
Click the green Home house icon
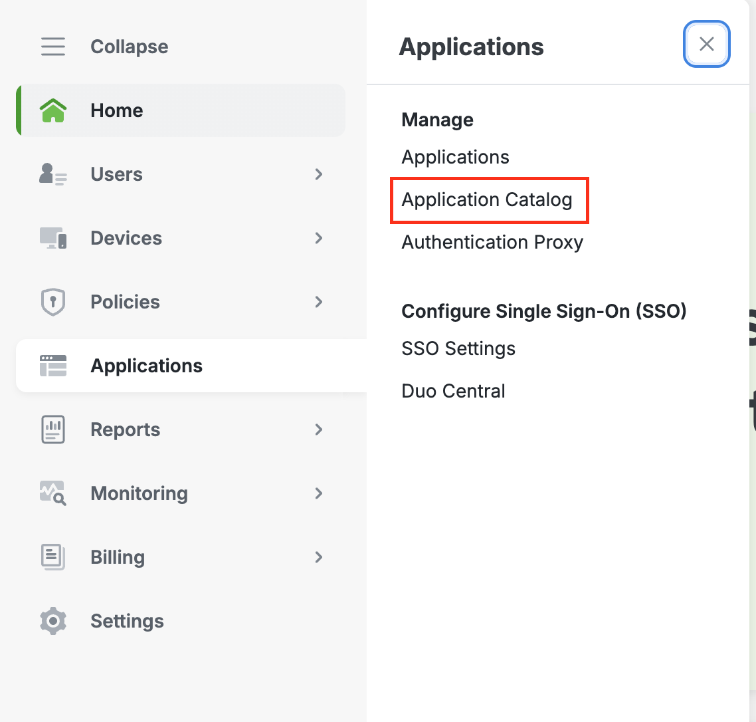point(53,110)
